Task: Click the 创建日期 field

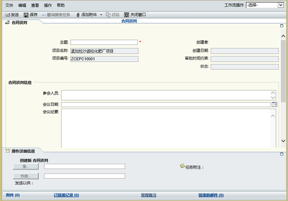Action: (x=244, y=51)
